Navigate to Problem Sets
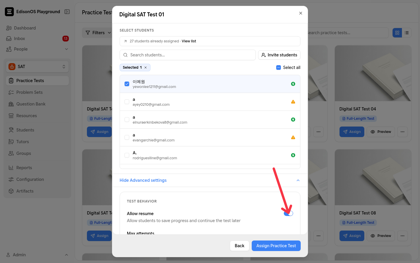Viewport: 420px width, 263px height. point(37,92)
